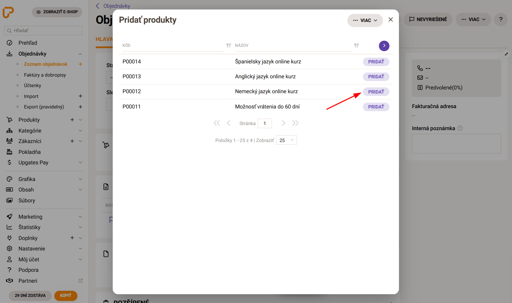Expand the Produkty sidebar section

point(80,120)
